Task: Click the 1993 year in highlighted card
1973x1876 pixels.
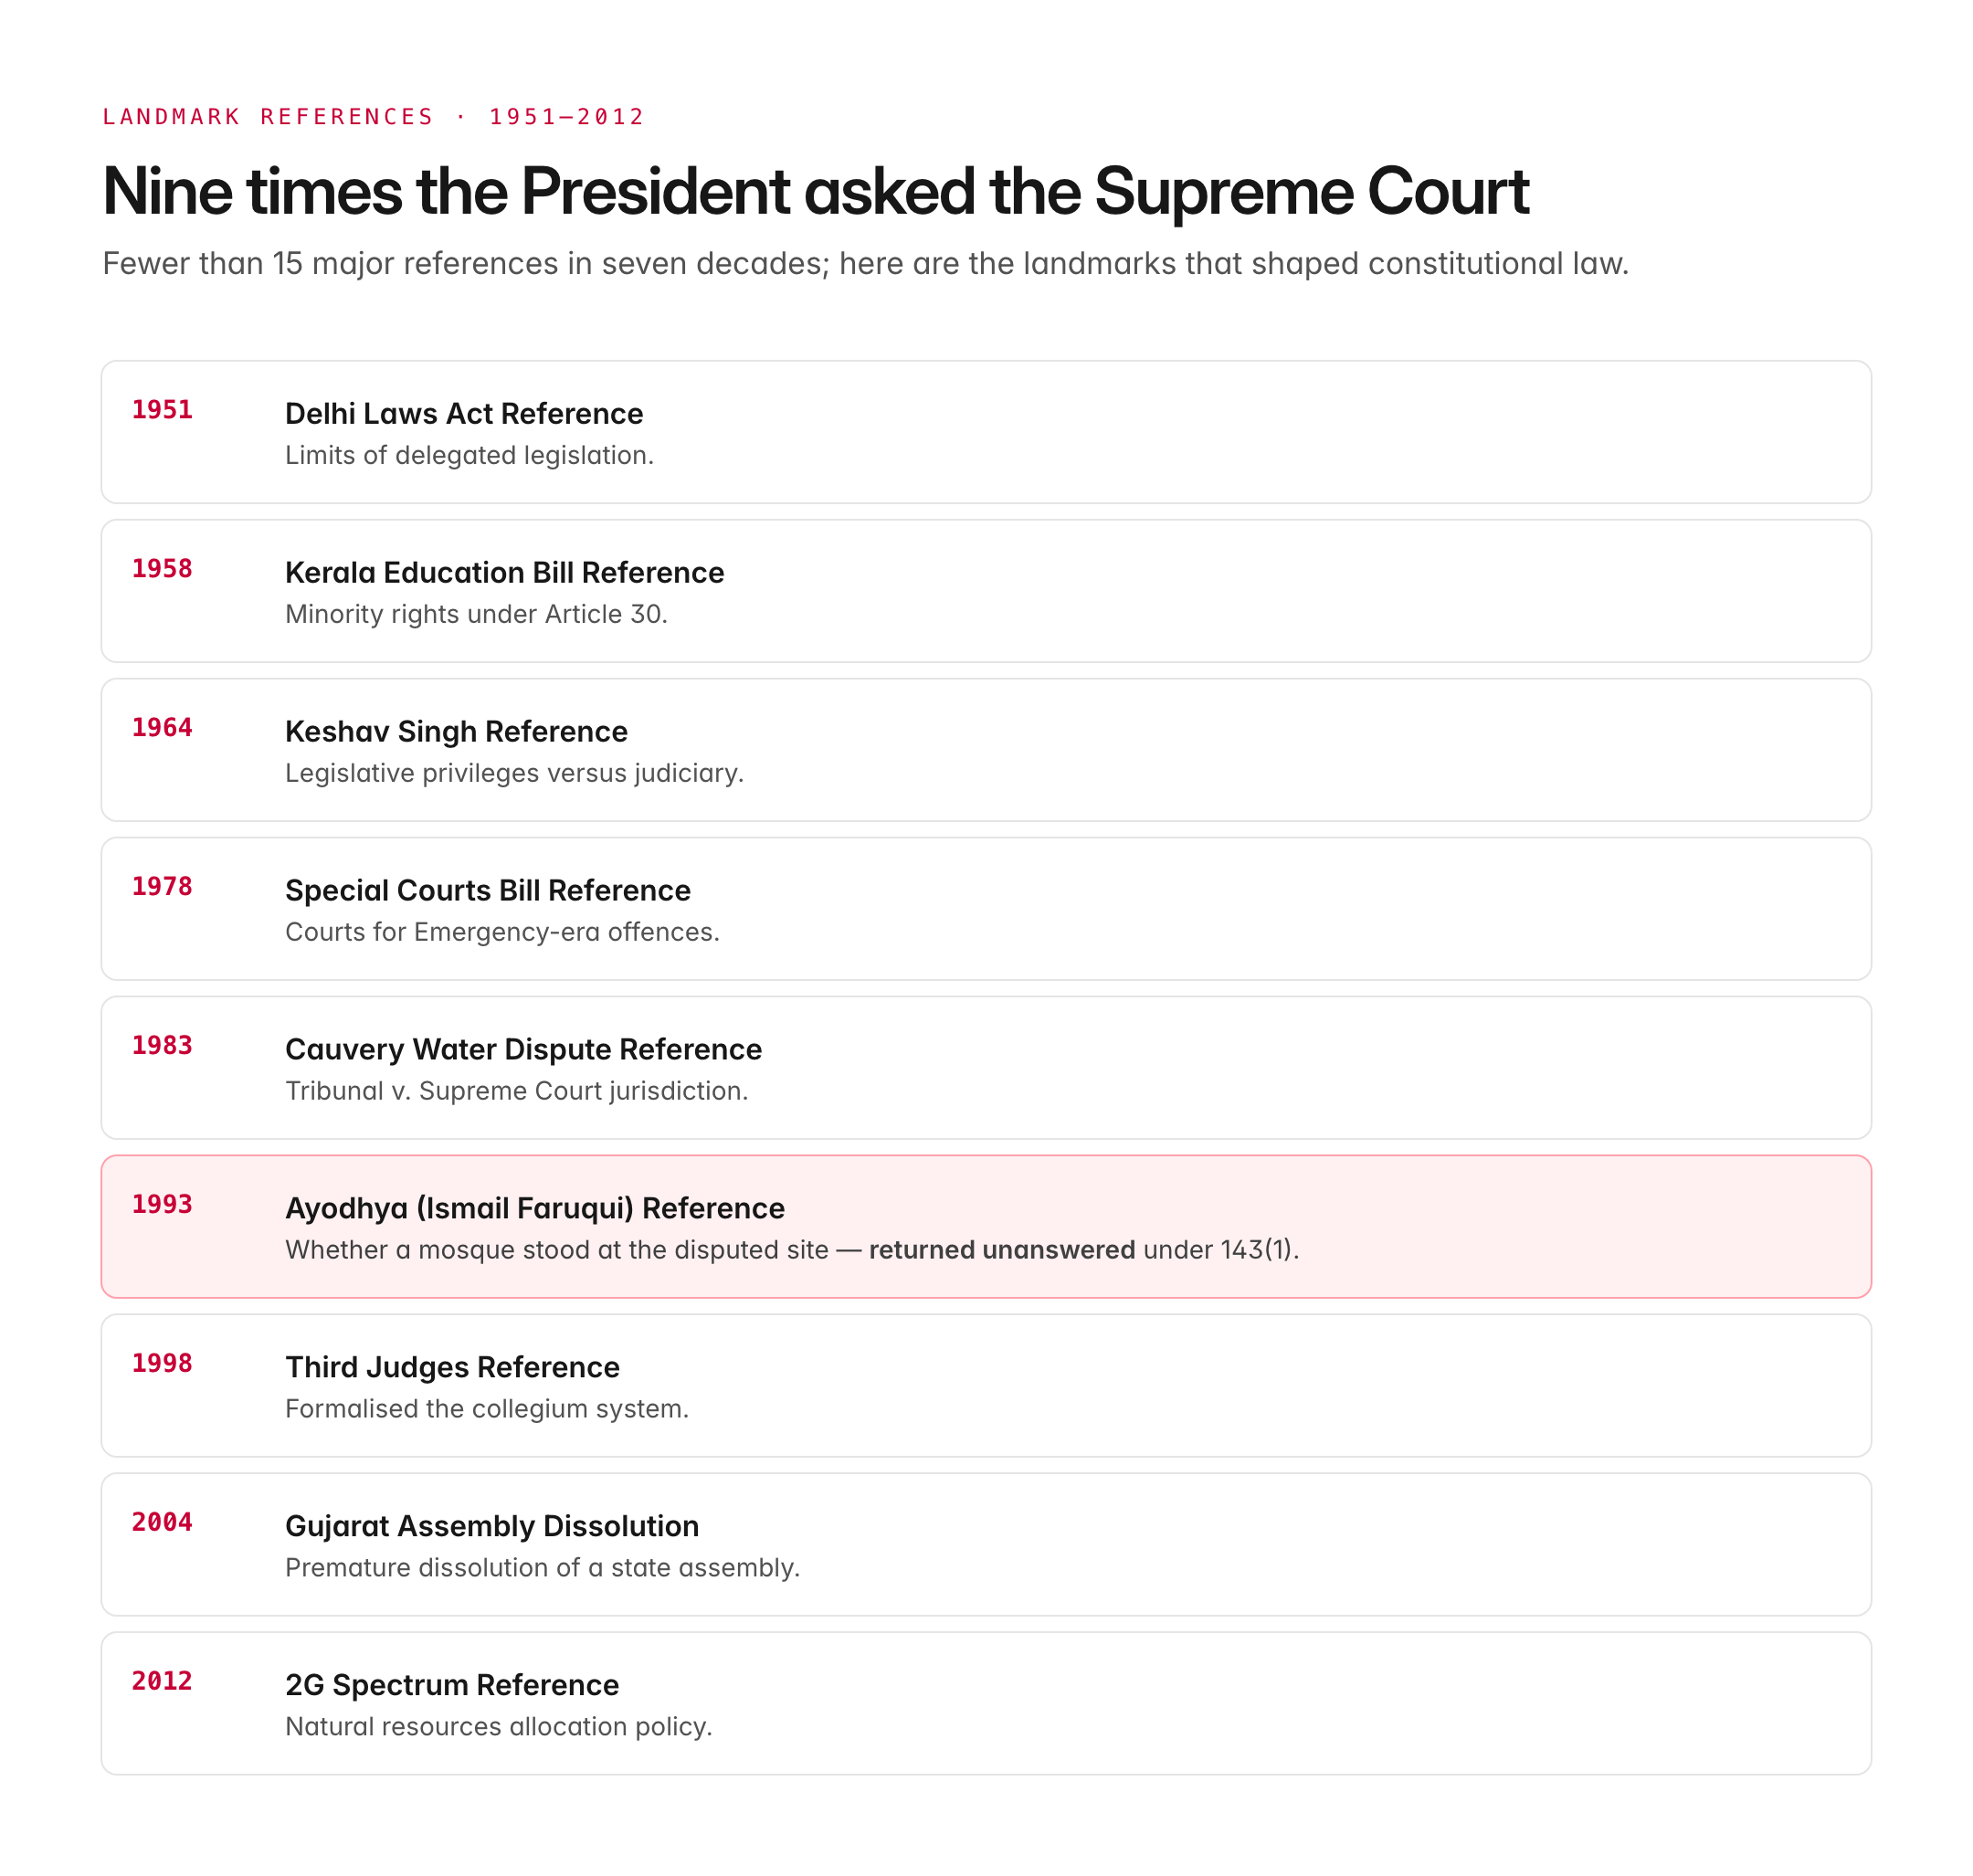Action: (162, 1205)
